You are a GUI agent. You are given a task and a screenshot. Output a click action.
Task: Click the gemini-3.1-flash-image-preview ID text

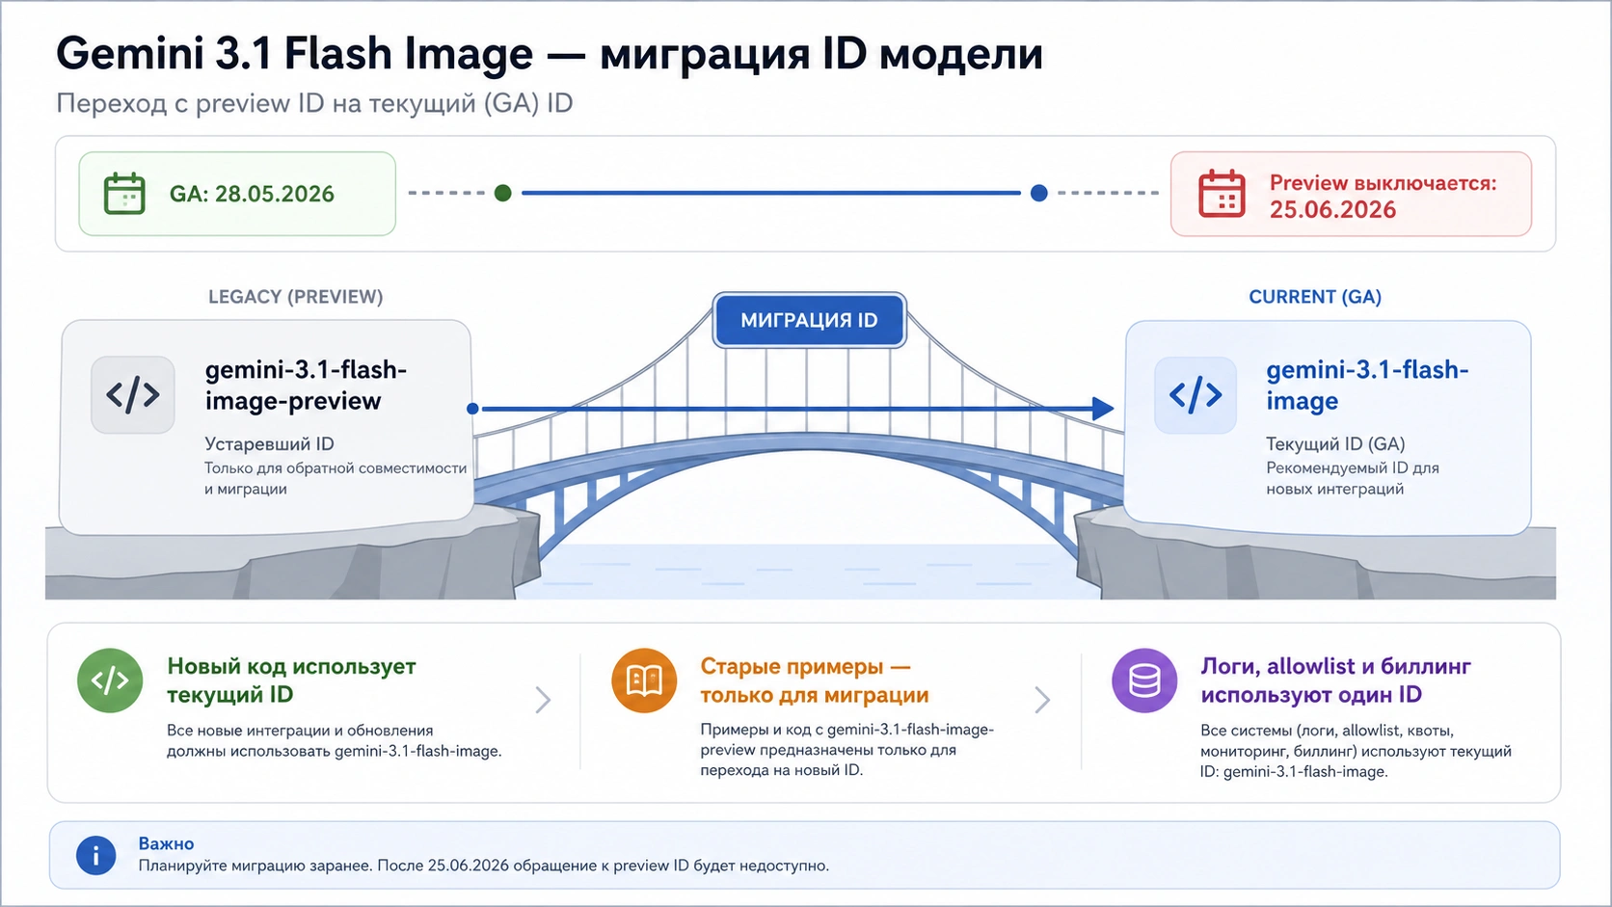coord(306,386)
